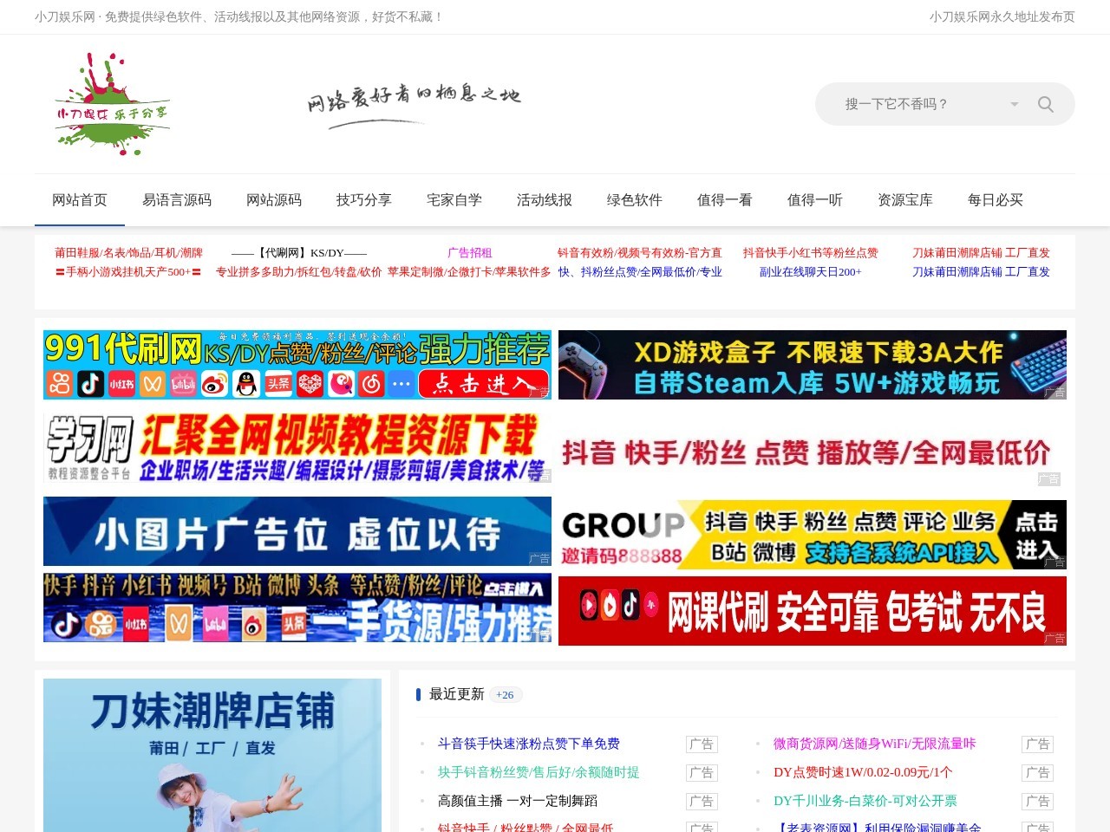Open the 活动线报 navigation menu
This screenshot has height=832, width=1110.
point(543,200)
